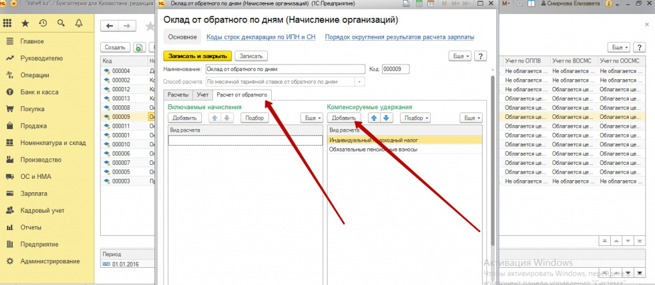
Task: Click Записать и закрыть button
Action: 197,56
